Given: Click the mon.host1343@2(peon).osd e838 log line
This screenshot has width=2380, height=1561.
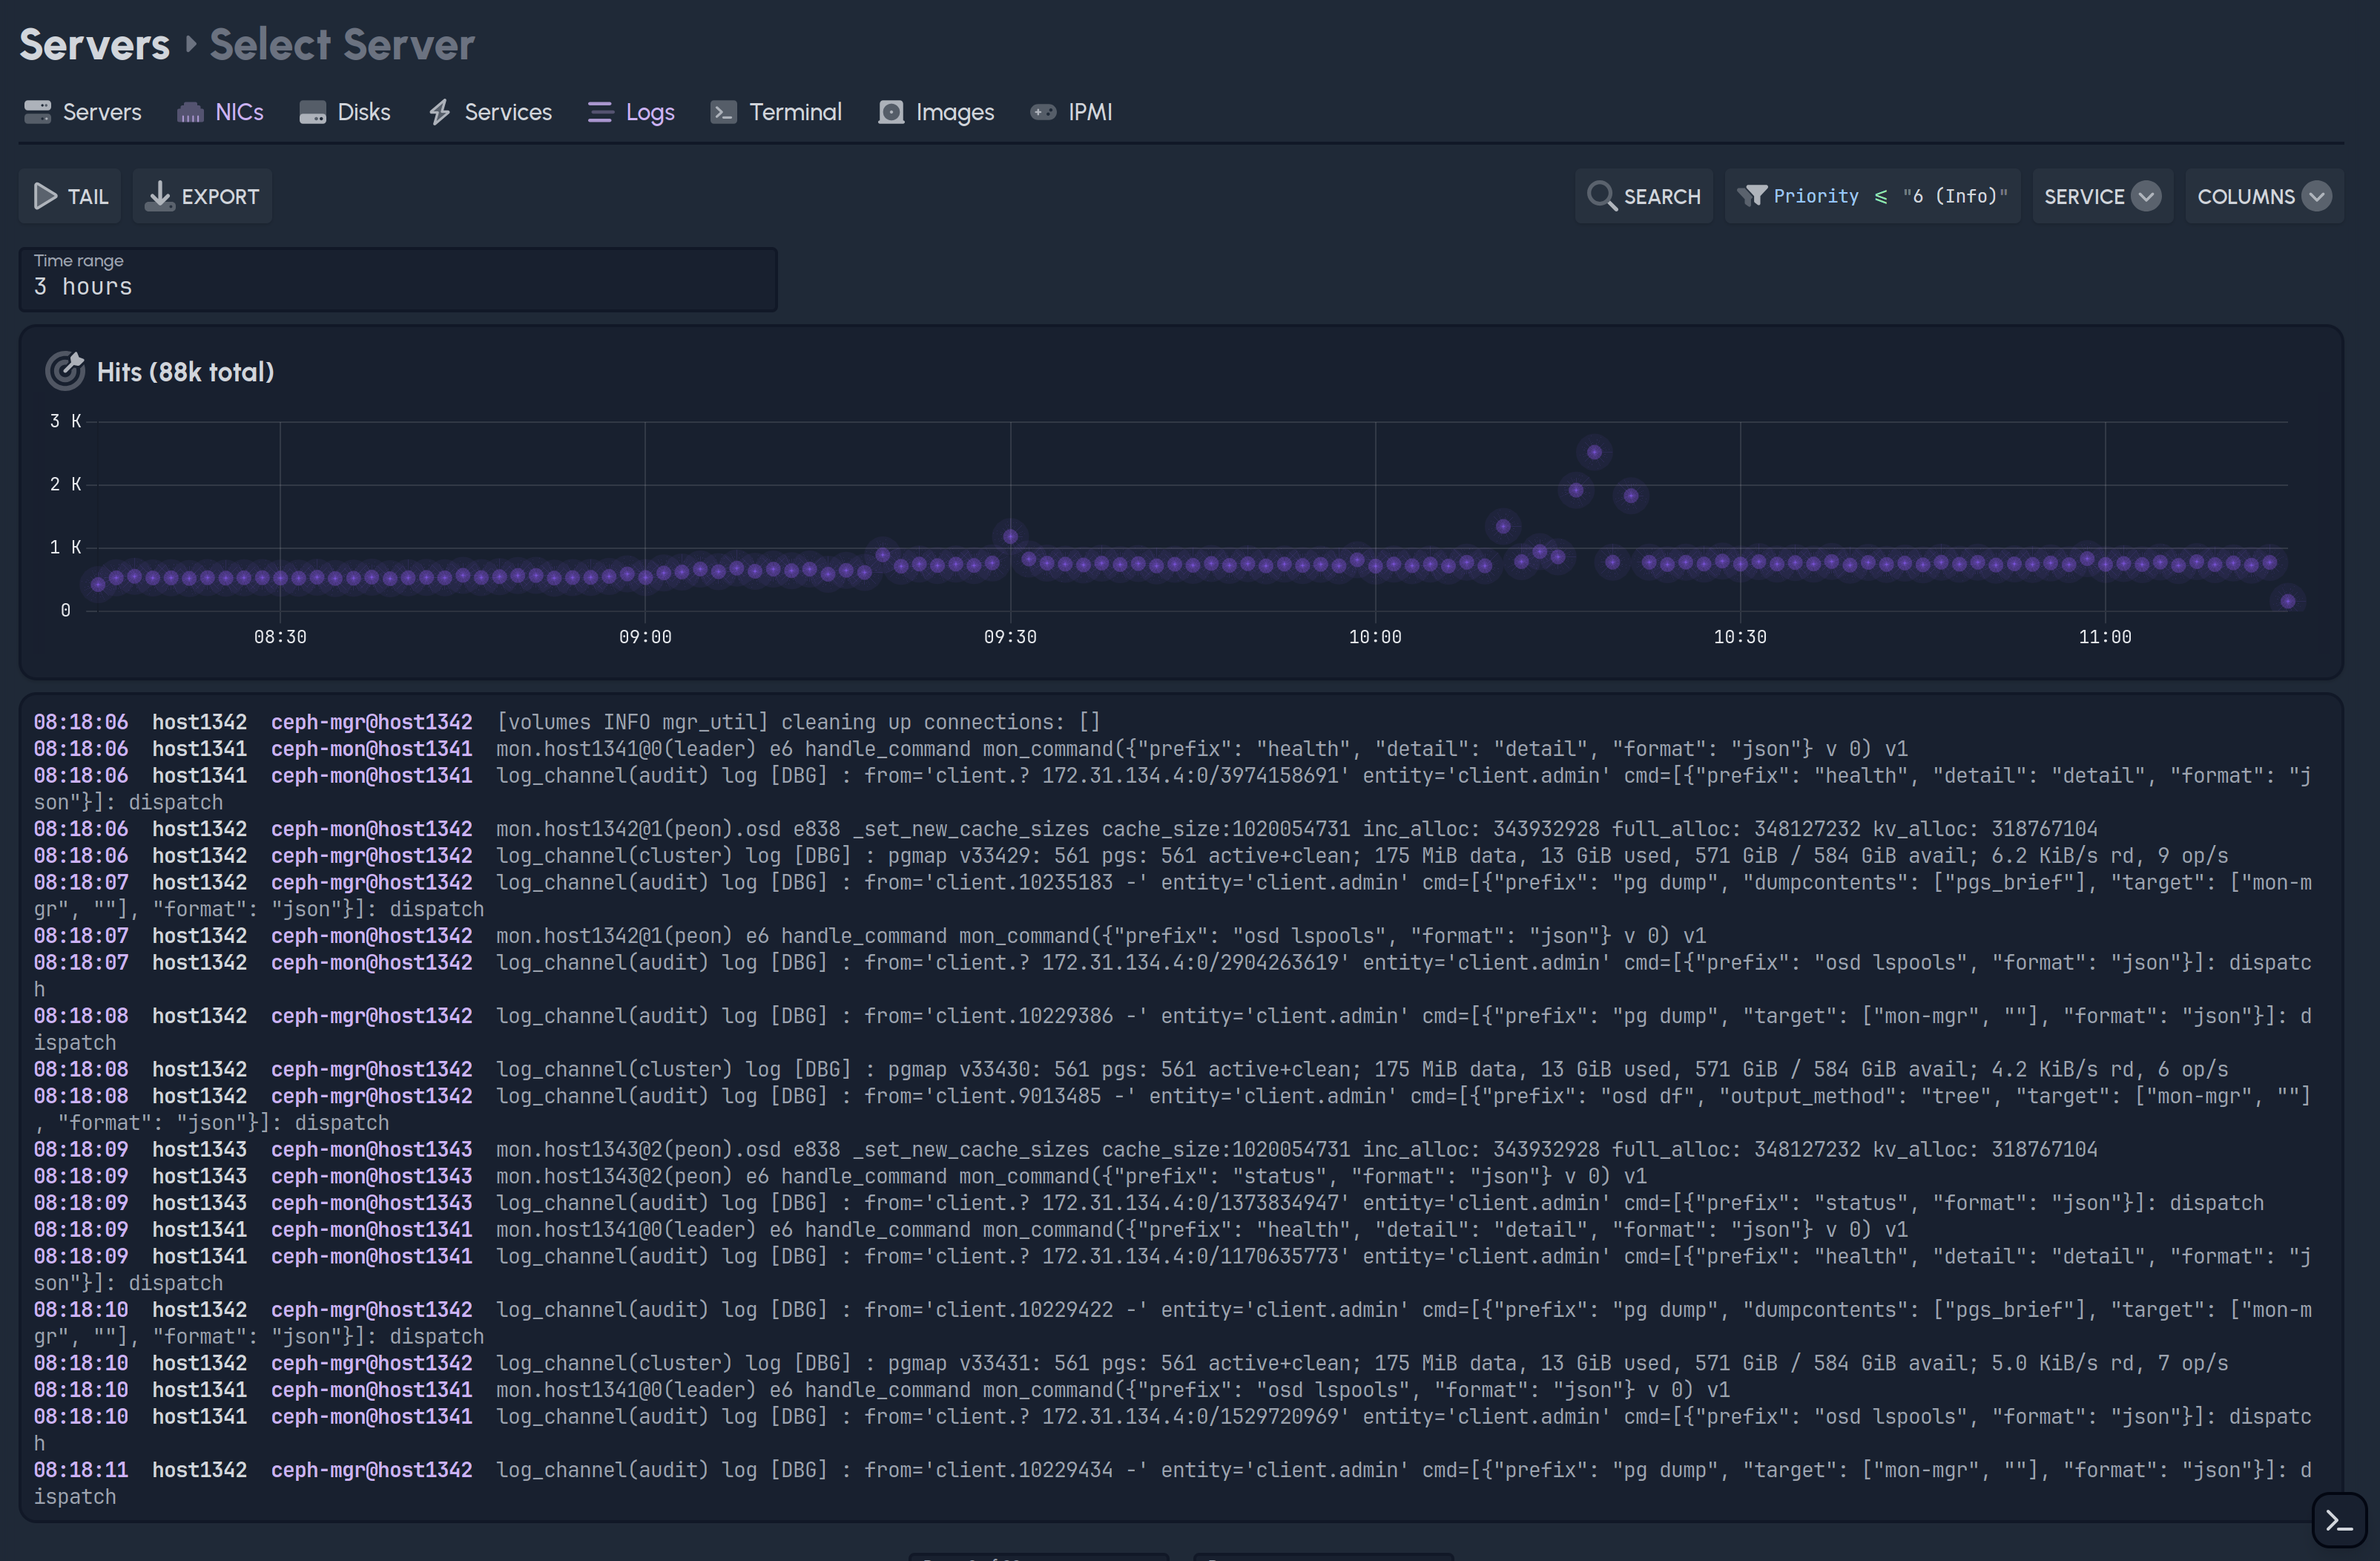Looking at the screenshot, I should coord(1173,1148).
